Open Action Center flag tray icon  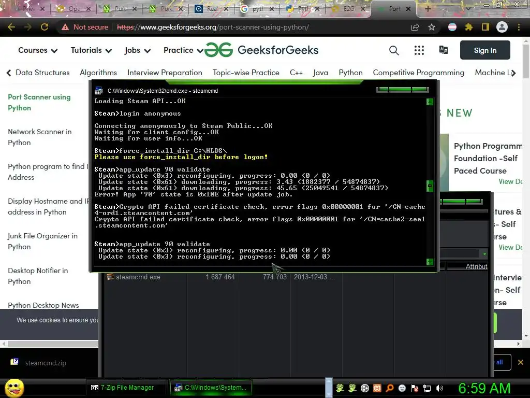click(415, 388)
